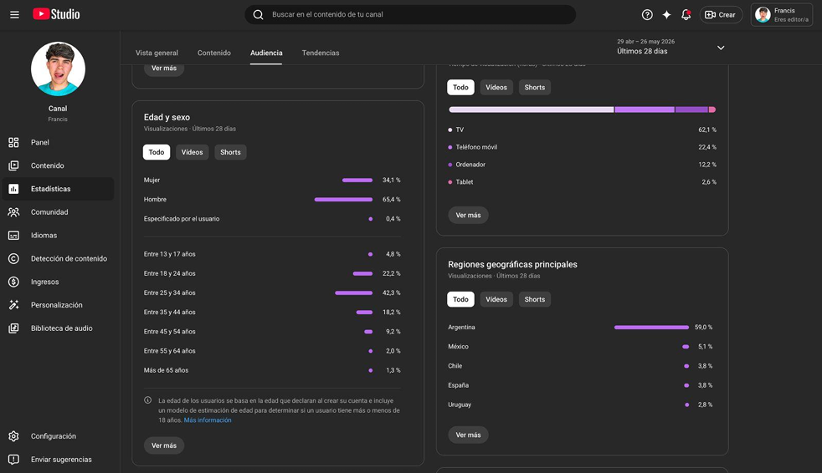This screenshot has height=473, width=822.
Task: Click the Especificado por el usuario row
Action: (272, 219)
